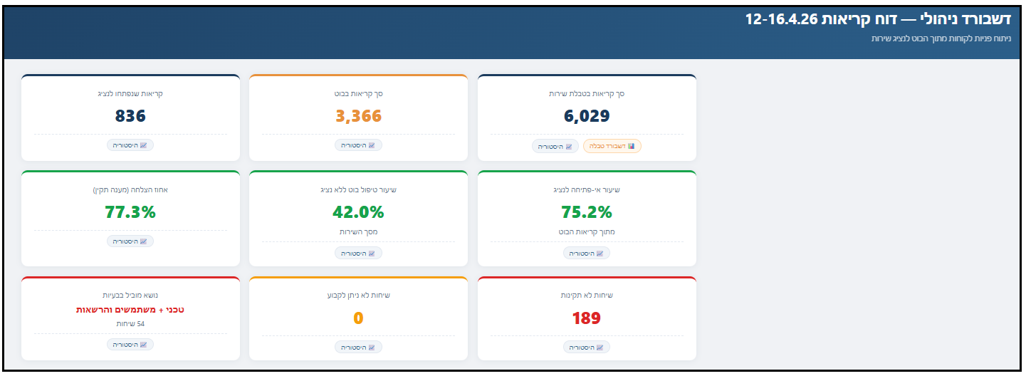Click the red 189 value

click(587, 318)
